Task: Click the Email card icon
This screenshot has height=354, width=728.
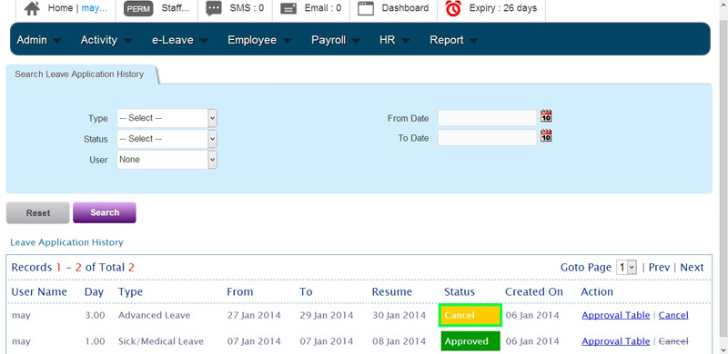Action: 288,8
